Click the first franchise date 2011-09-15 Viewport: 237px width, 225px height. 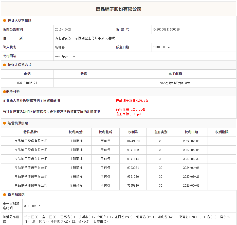(32, 206)
